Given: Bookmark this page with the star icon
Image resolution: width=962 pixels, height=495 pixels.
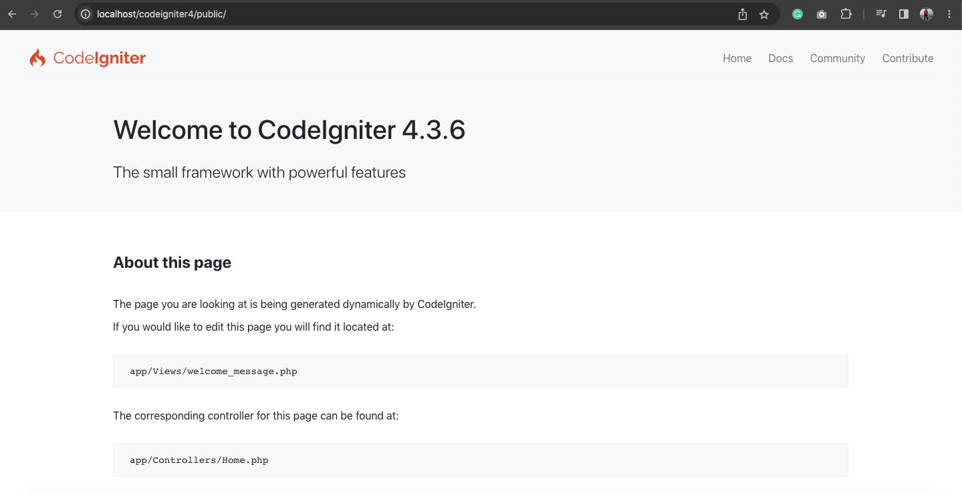Looking at the screenshot, I should point(764,14).
